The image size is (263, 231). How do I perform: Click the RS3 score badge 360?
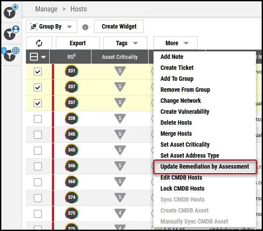[72, 181]
